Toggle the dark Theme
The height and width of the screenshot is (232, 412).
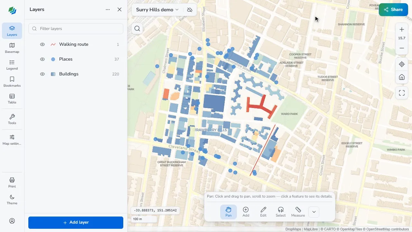12,199
